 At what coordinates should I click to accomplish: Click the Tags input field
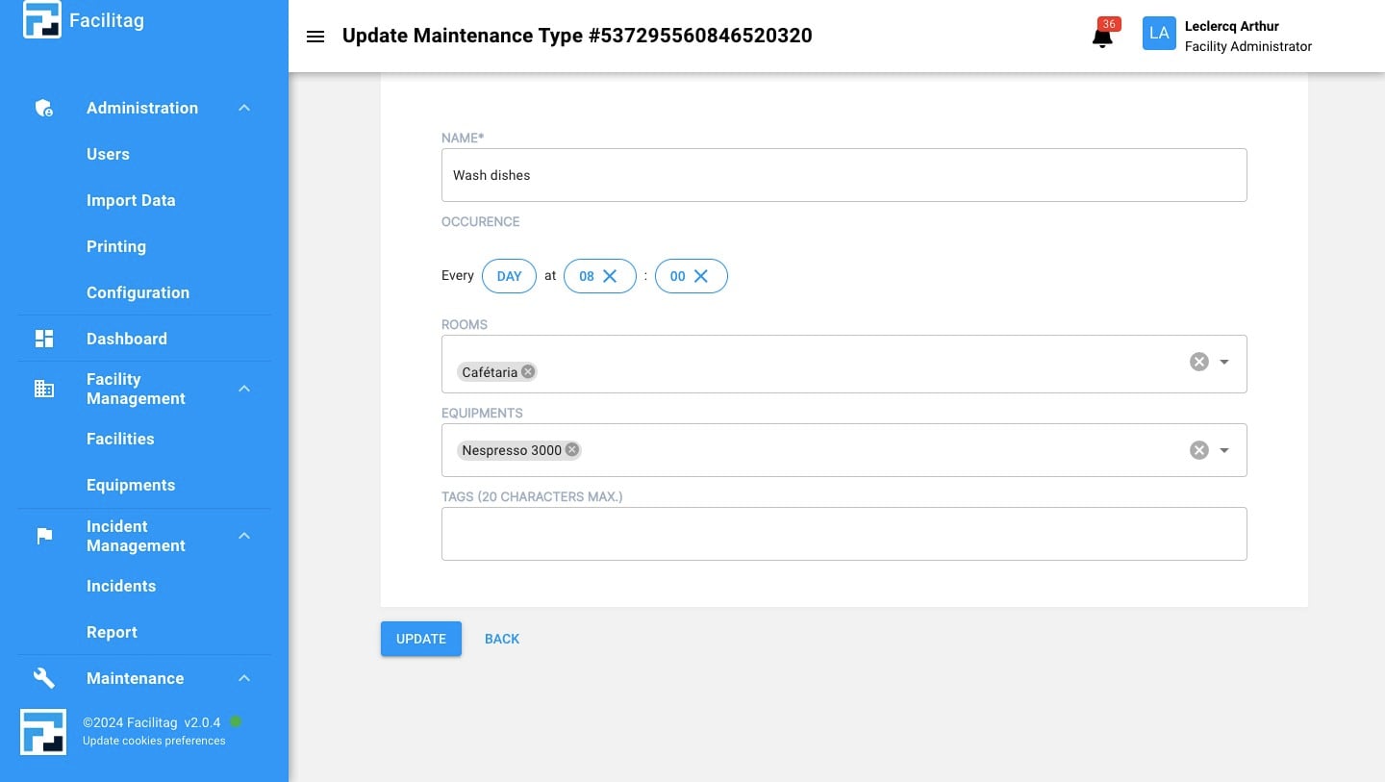pyautogui.click(x=844, y=534)
